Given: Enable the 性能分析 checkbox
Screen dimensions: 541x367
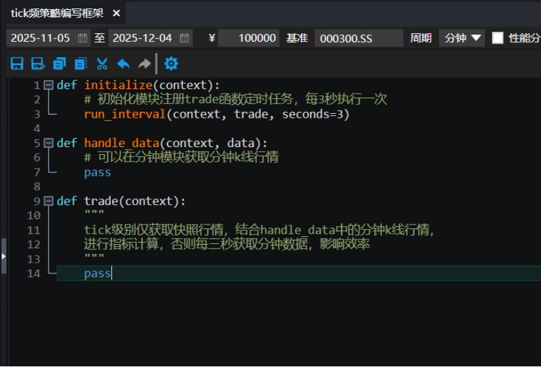Looking at the screenshot, I should (x=497, y=38).
